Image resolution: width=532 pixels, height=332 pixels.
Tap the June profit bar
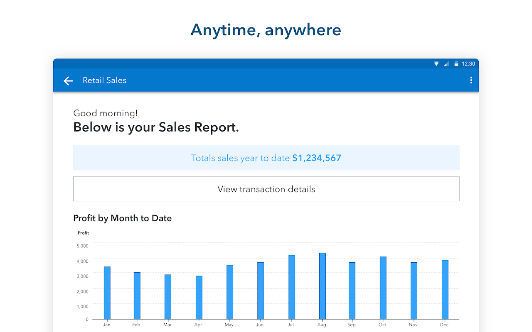[261, 290]
